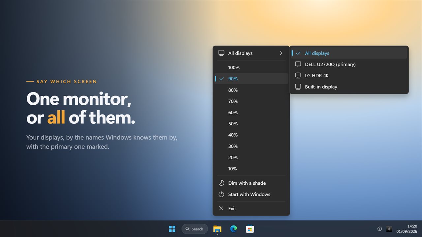Screen dimensions: 422x237
Task: Set brightness to 10%
Action: coord(251,169)
